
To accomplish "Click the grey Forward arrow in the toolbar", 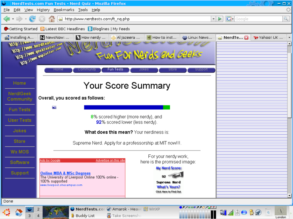I will 19,19.
